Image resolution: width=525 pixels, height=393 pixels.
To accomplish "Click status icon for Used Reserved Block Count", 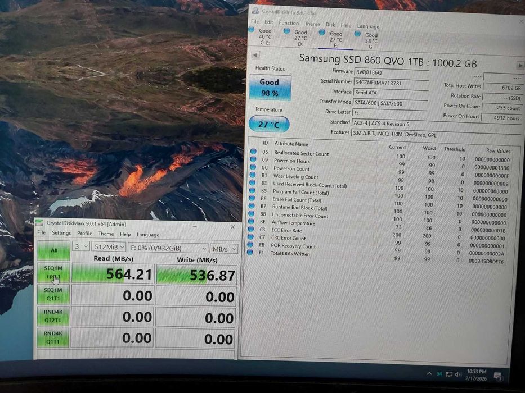I will 253,182.
